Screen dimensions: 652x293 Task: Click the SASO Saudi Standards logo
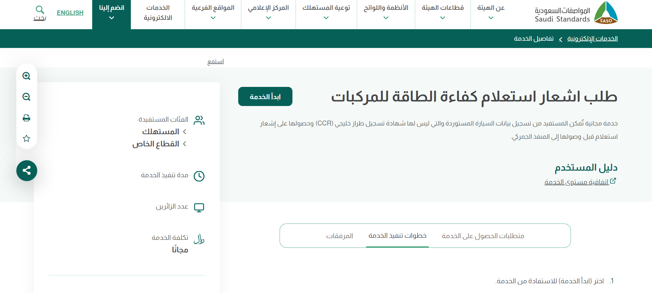(576, 13)
